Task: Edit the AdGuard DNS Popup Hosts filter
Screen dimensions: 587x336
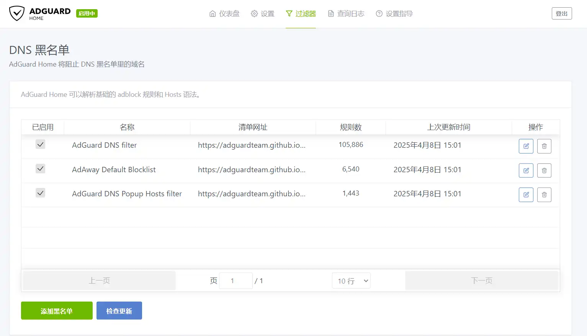Action: click(526, 195)
